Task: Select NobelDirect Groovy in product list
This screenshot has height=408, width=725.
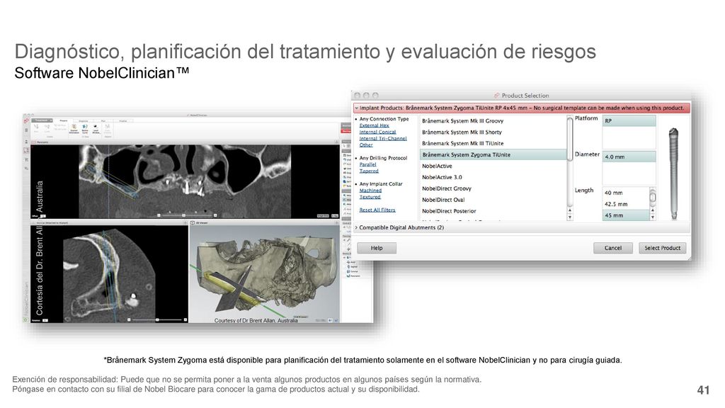Action: point(493,188)
